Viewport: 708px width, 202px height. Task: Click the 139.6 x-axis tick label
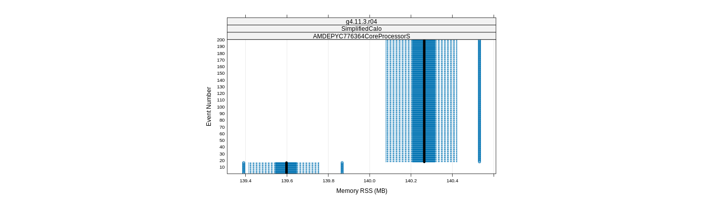click(287, 181)
